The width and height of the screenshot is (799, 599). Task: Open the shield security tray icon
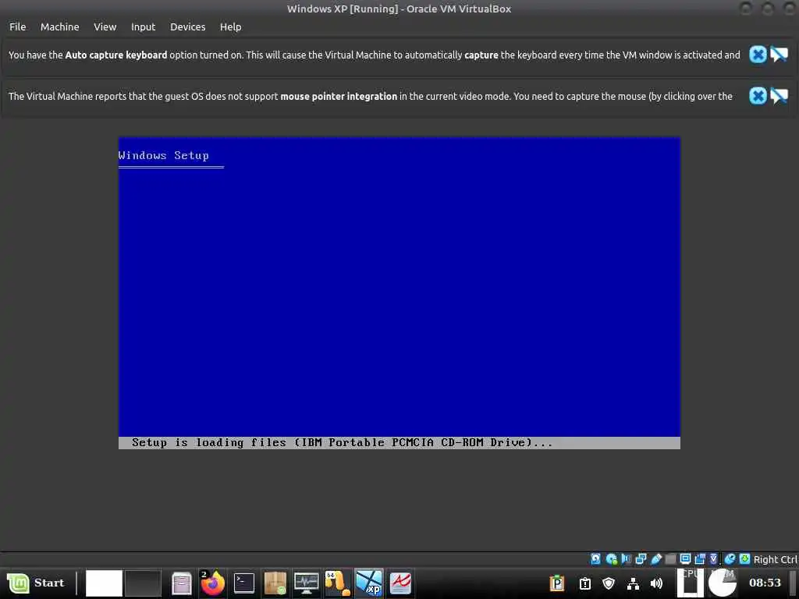[x=609, y=583]
